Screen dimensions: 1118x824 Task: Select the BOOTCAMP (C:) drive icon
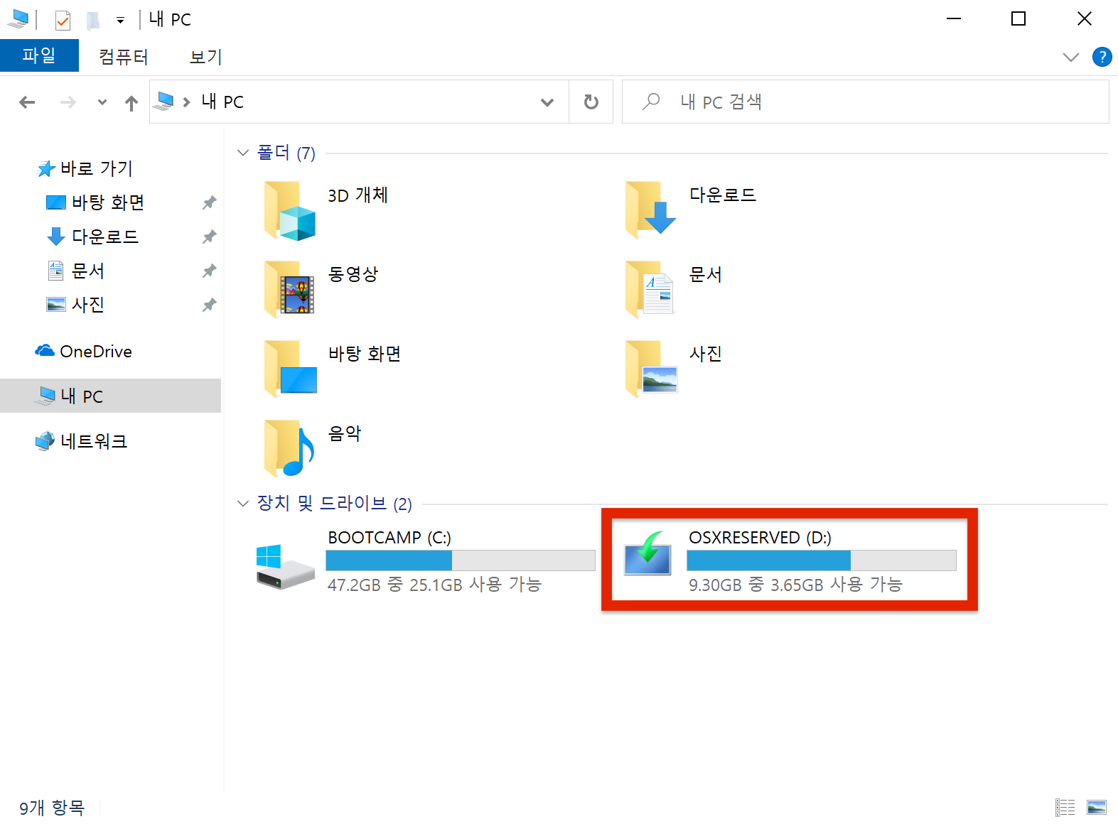click(x=285, y=566)
